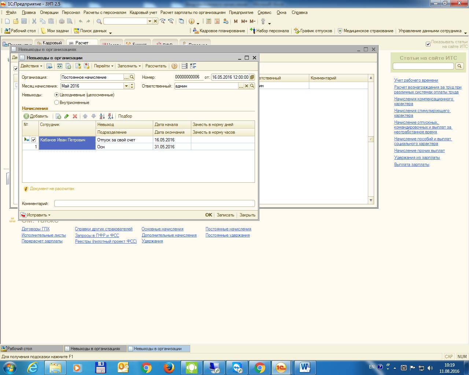Open the Заполнить dropdown menu
469x375 pixels.
pyautogui.click(x=129, y=66)
